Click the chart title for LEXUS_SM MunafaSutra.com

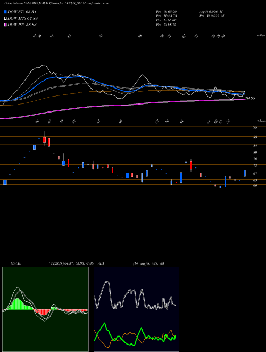click(x=56, y=3)
